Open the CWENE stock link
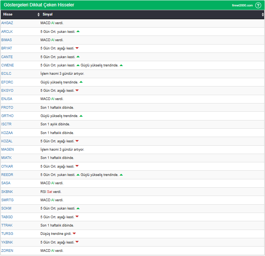This screenshot has width=265, height=256. click(8, 65)
